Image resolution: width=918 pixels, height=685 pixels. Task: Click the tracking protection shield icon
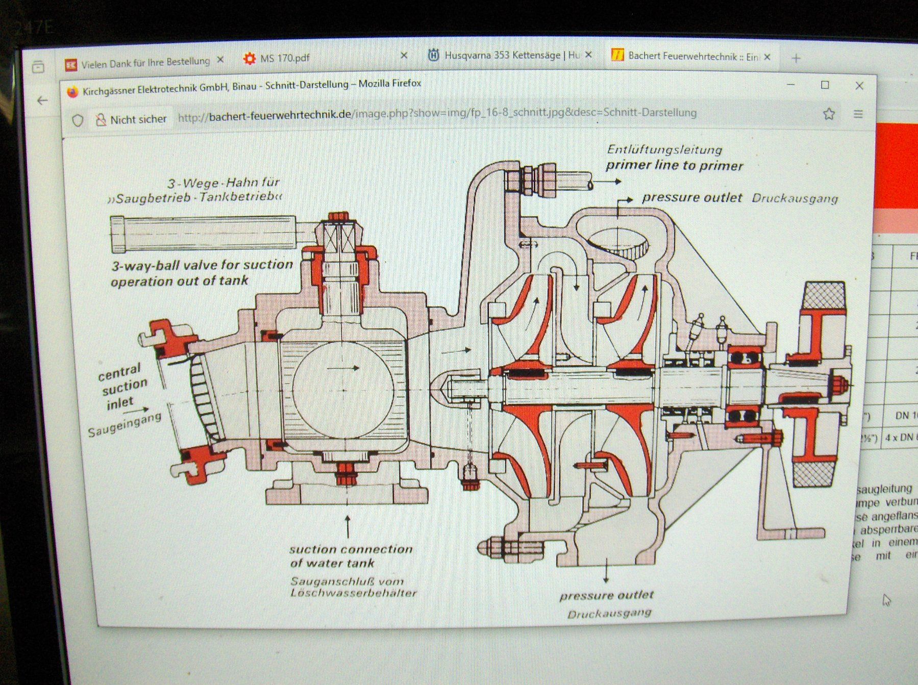point(78,120)
